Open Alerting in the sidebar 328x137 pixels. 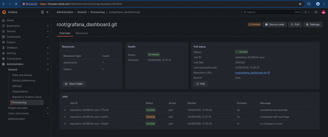[11, 53]
